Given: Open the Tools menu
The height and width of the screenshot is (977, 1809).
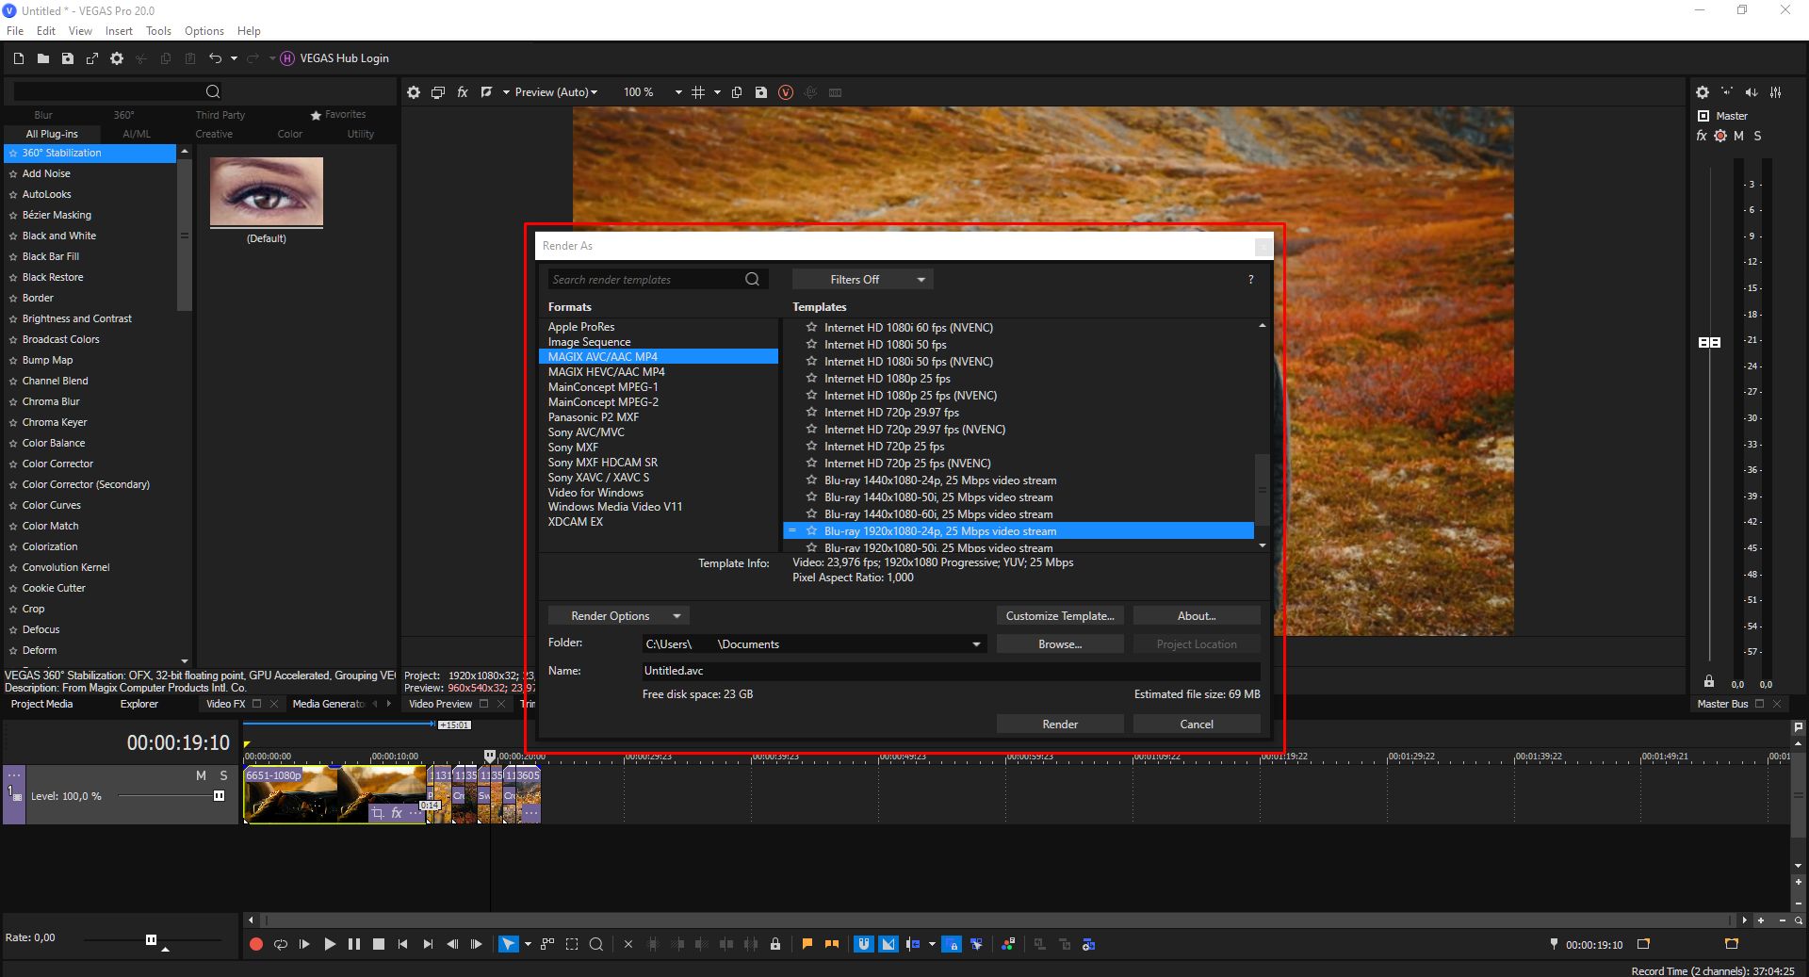Looking at the screenshot, I should click(x=158, y=31).
